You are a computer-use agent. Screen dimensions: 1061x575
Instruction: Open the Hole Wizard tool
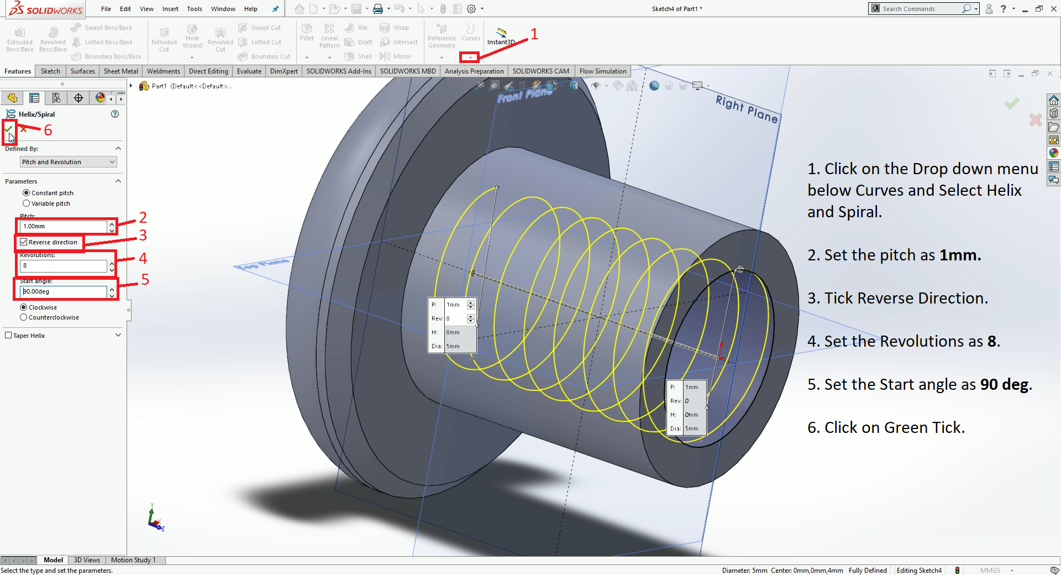click(192, 36)
